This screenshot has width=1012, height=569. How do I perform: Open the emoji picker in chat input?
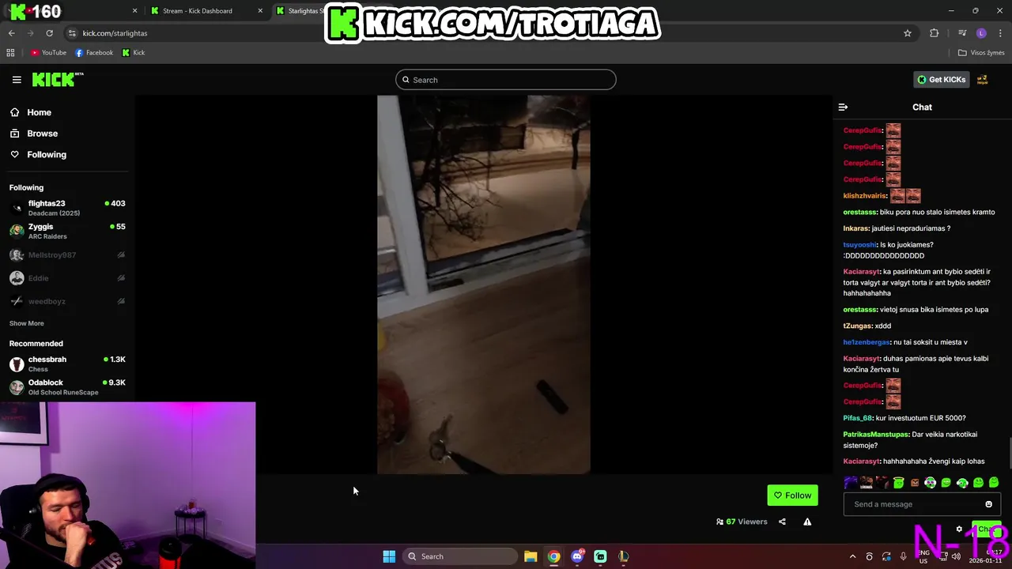click(x=988, y=504)
